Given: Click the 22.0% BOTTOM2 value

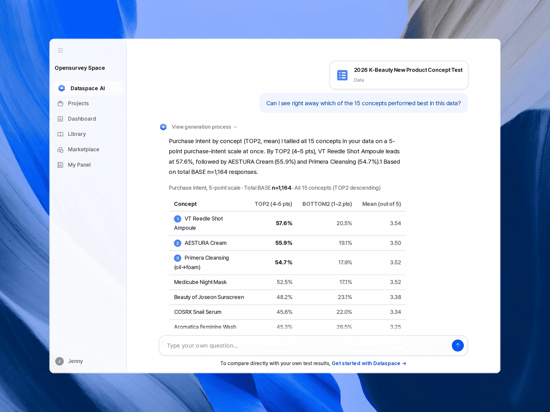Looking at the screenshot, I should (x=344, y=312).
